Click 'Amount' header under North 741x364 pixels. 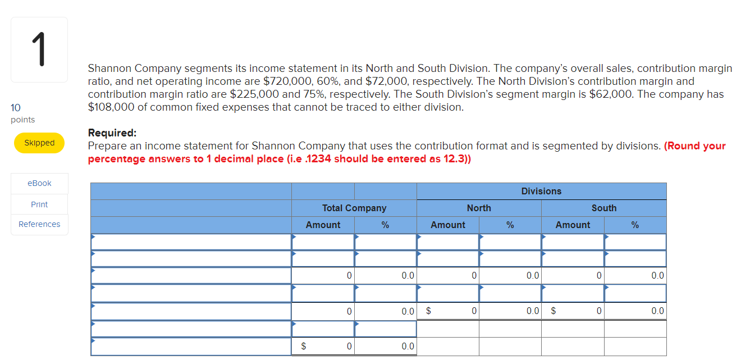pyautogui.click(x=448, y=225)
